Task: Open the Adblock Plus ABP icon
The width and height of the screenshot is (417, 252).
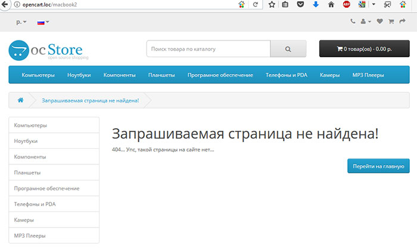Action: pyautogui.click(x=346, y=4)
